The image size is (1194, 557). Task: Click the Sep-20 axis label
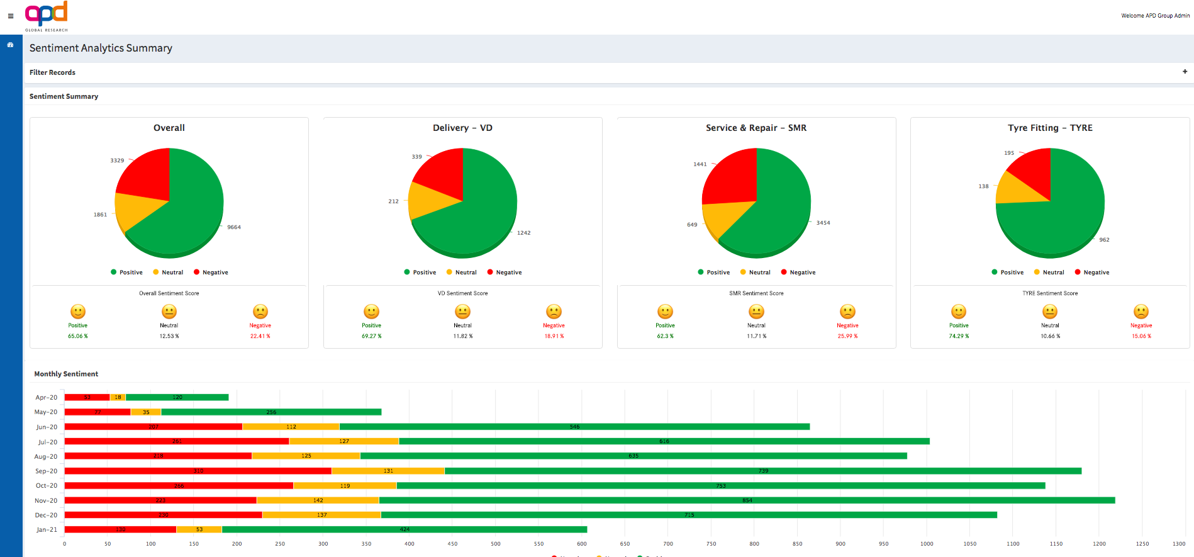pos(46,471)
